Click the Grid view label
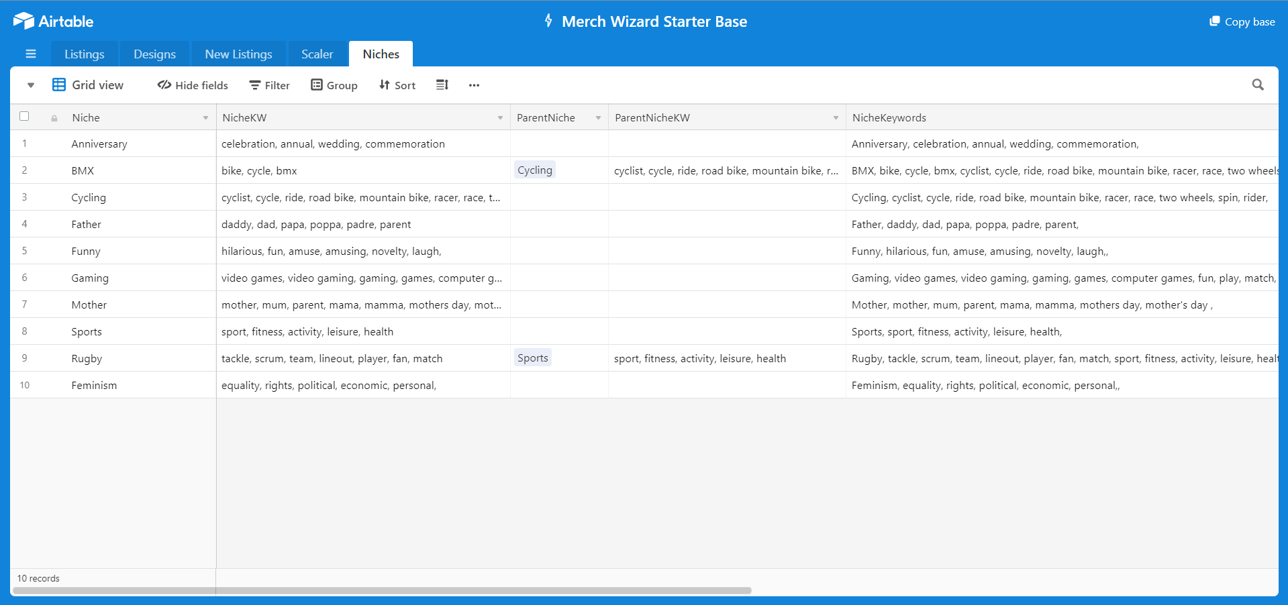The height and width of the screenshot is (605, 1288). [x=97, y=85]
